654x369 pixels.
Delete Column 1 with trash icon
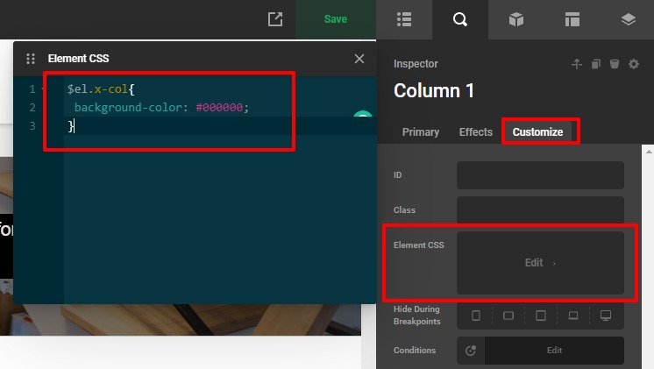tap(615, 64)
